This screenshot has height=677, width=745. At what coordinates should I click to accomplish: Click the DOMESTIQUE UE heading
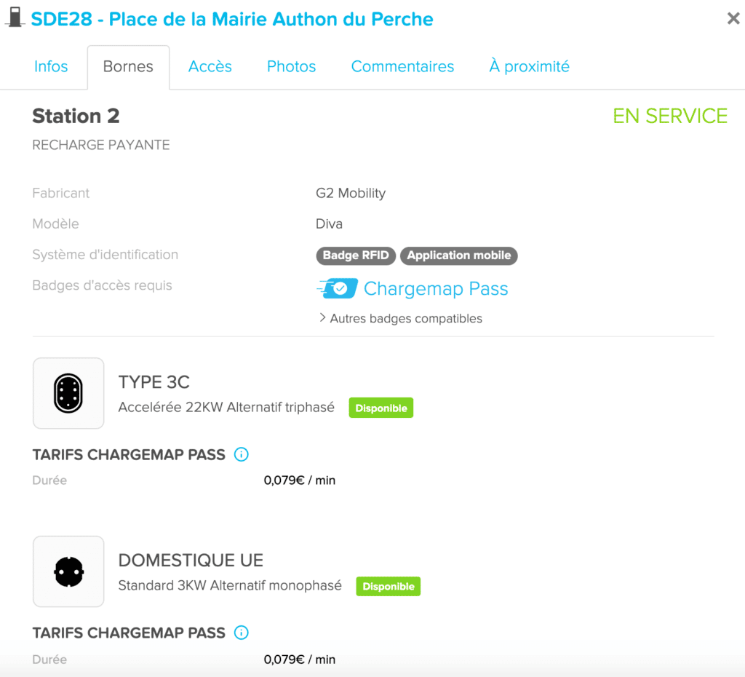191,561
